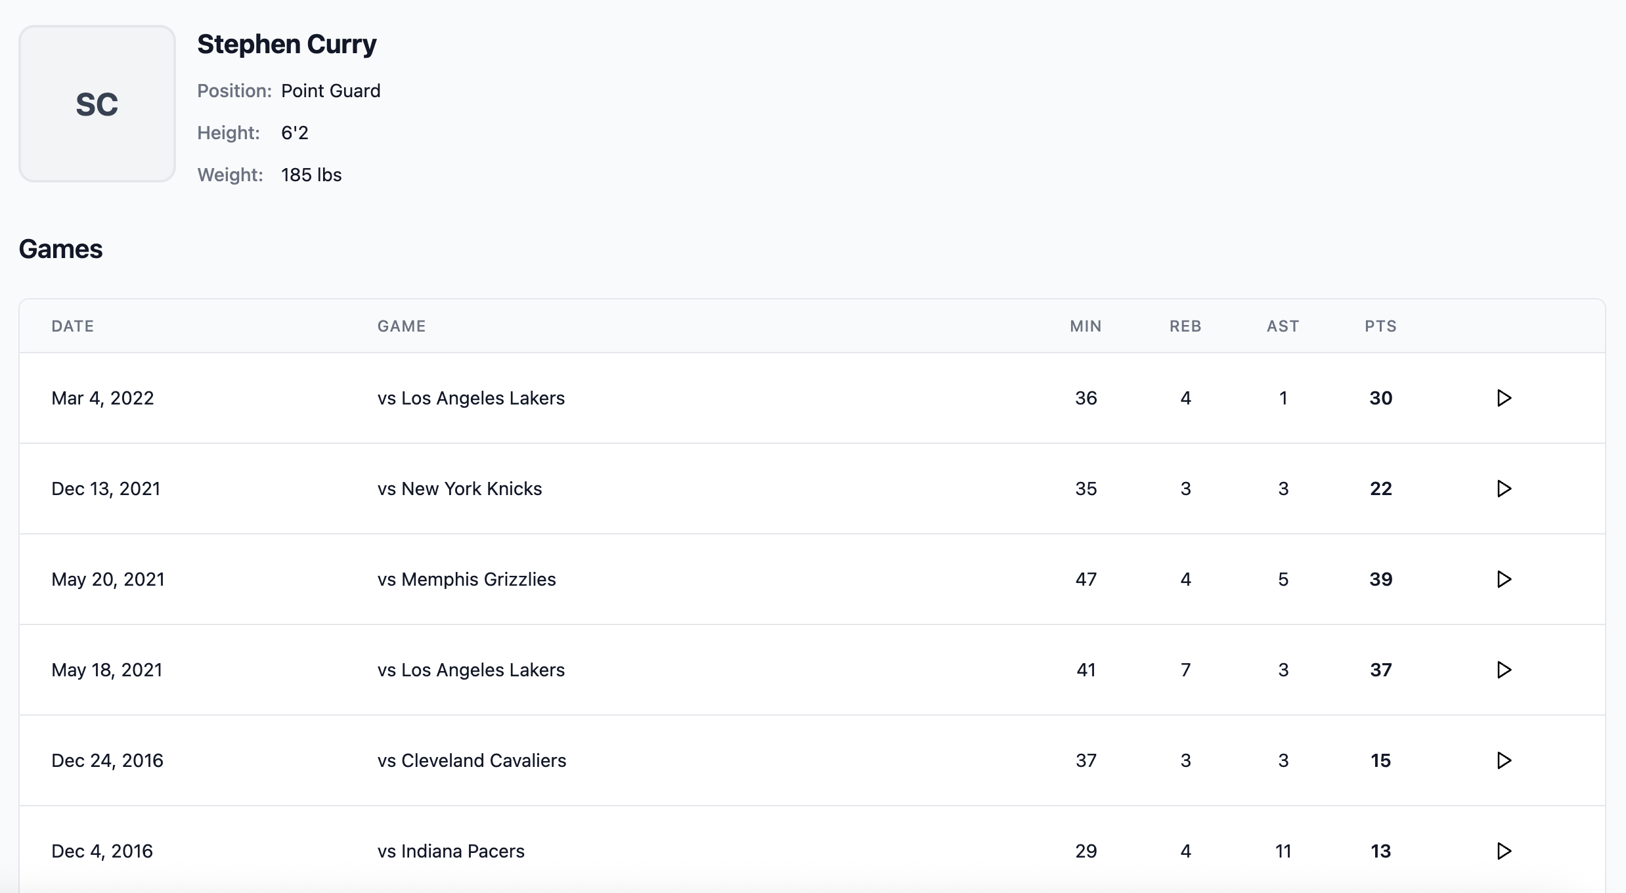
Task: Sort games by the DATE column
Action: pyautogui.click(x=72, y=326)
